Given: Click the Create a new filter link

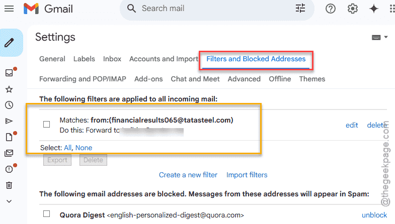Looking at the screenshot, I should click(x=188, y=175).
